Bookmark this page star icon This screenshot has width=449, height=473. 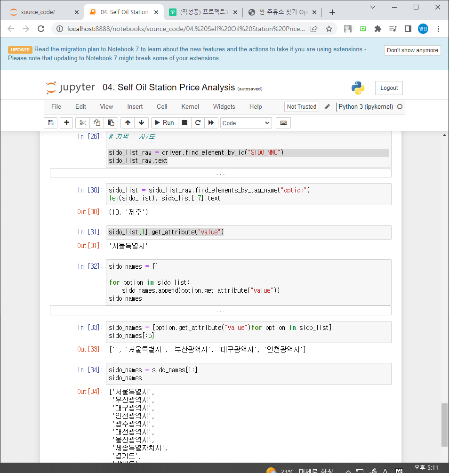329,29
